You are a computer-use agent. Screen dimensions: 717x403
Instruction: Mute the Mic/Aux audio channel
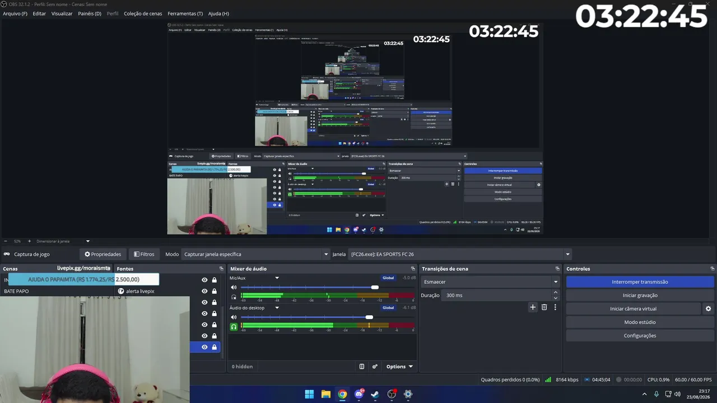234,288
